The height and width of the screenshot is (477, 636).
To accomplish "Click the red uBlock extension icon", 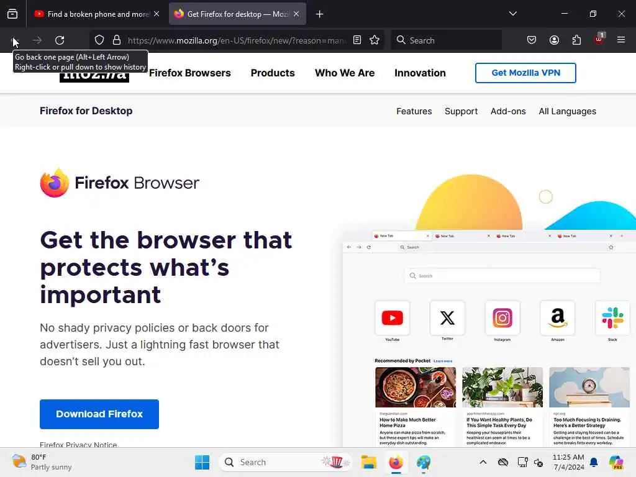I will (x=599, y=39).
